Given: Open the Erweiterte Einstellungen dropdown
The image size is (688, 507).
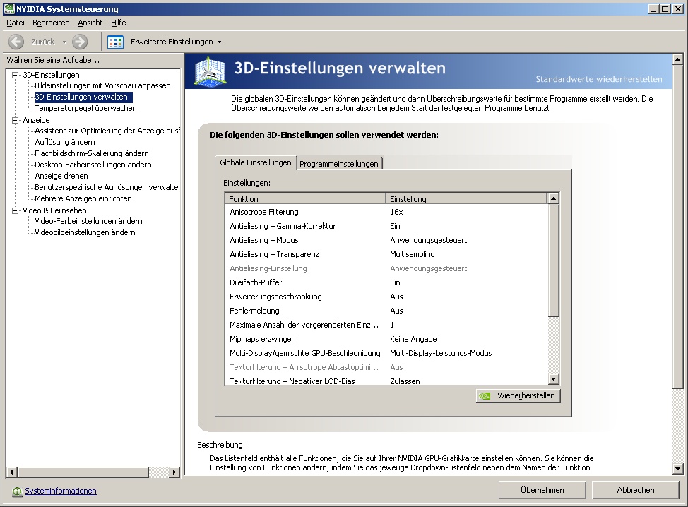Looking at the screenshot, I should (x=220, y=42).
